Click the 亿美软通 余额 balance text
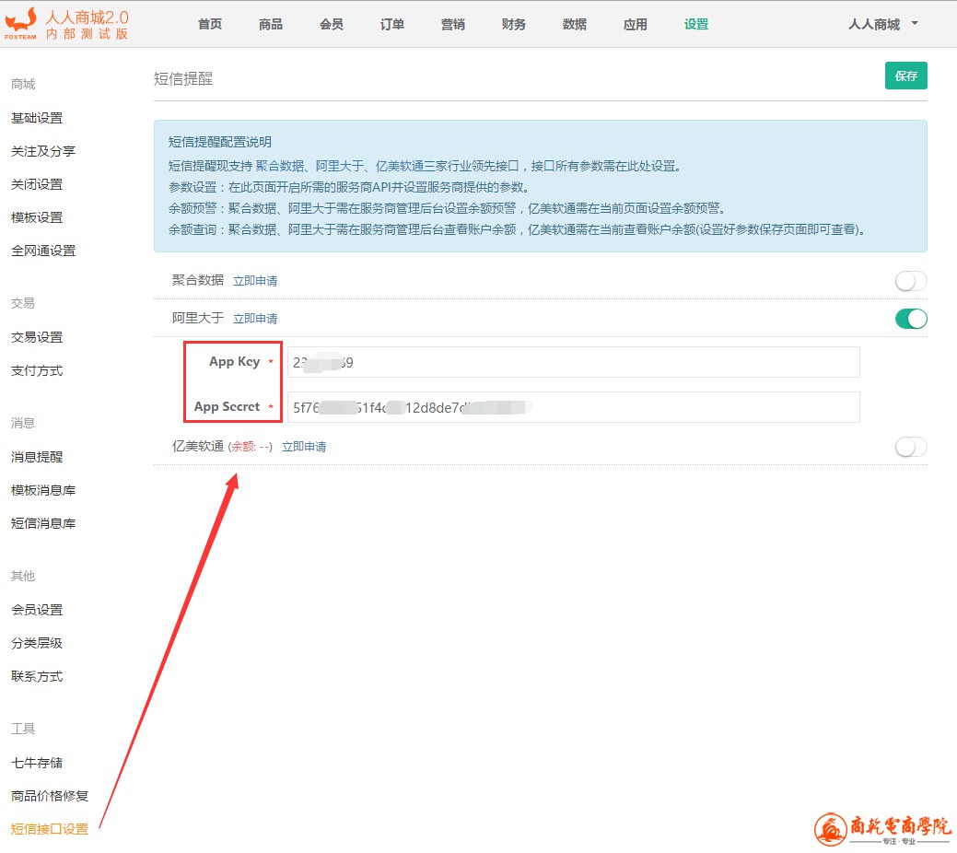 click(251, 447)
